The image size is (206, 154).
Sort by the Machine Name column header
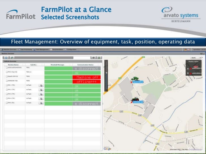click(13, 65)
